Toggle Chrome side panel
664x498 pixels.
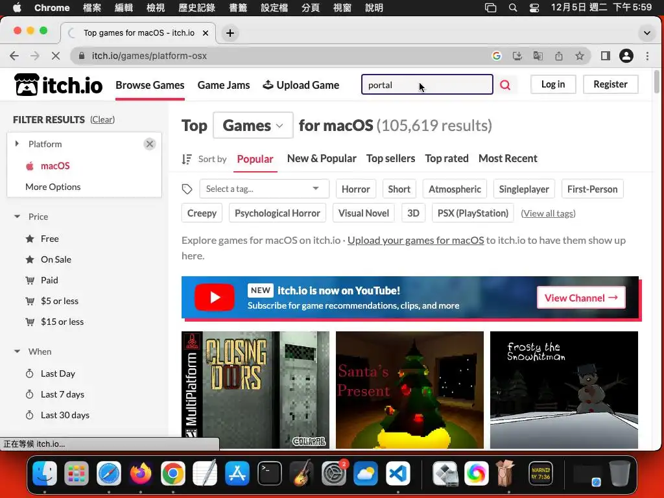(x=605, y=56)
